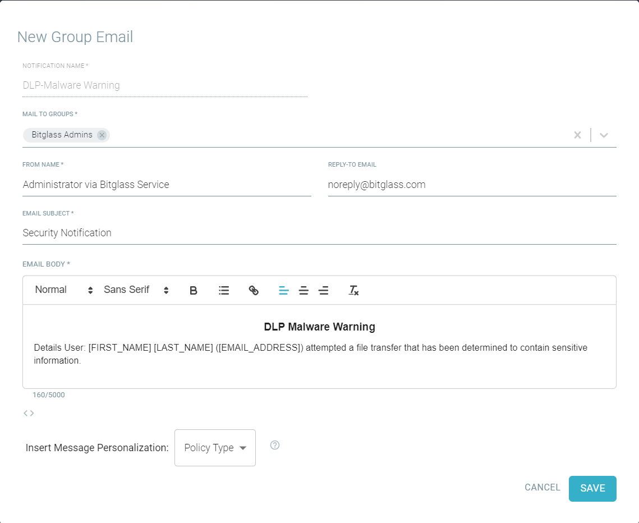Open the HTML code view with the angle brackets
This screenshot has height=523, width=639.
(x=29, y=413)
